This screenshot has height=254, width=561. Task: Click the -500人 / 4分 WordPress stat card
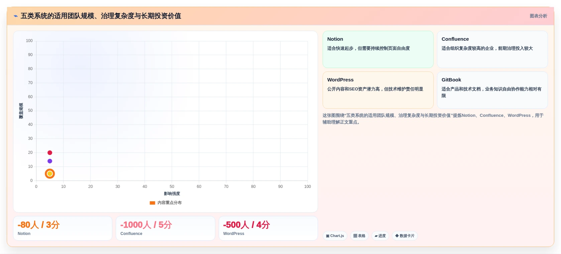click(268, 228)
